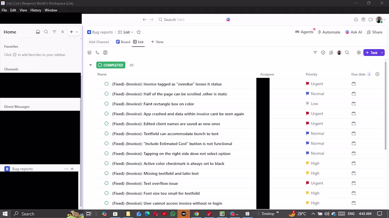Open the Task button dropdown arrow

pyautogui.click(x=382, y=53)
